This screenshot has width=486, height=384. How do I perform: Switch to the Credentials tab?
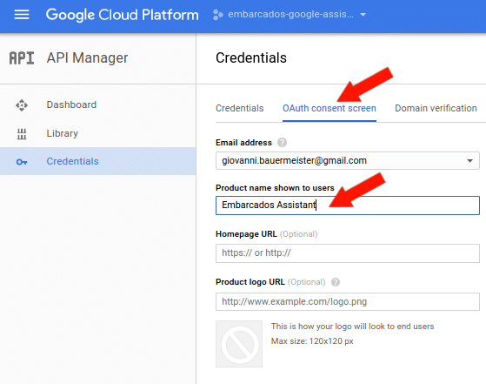point(240,108)
